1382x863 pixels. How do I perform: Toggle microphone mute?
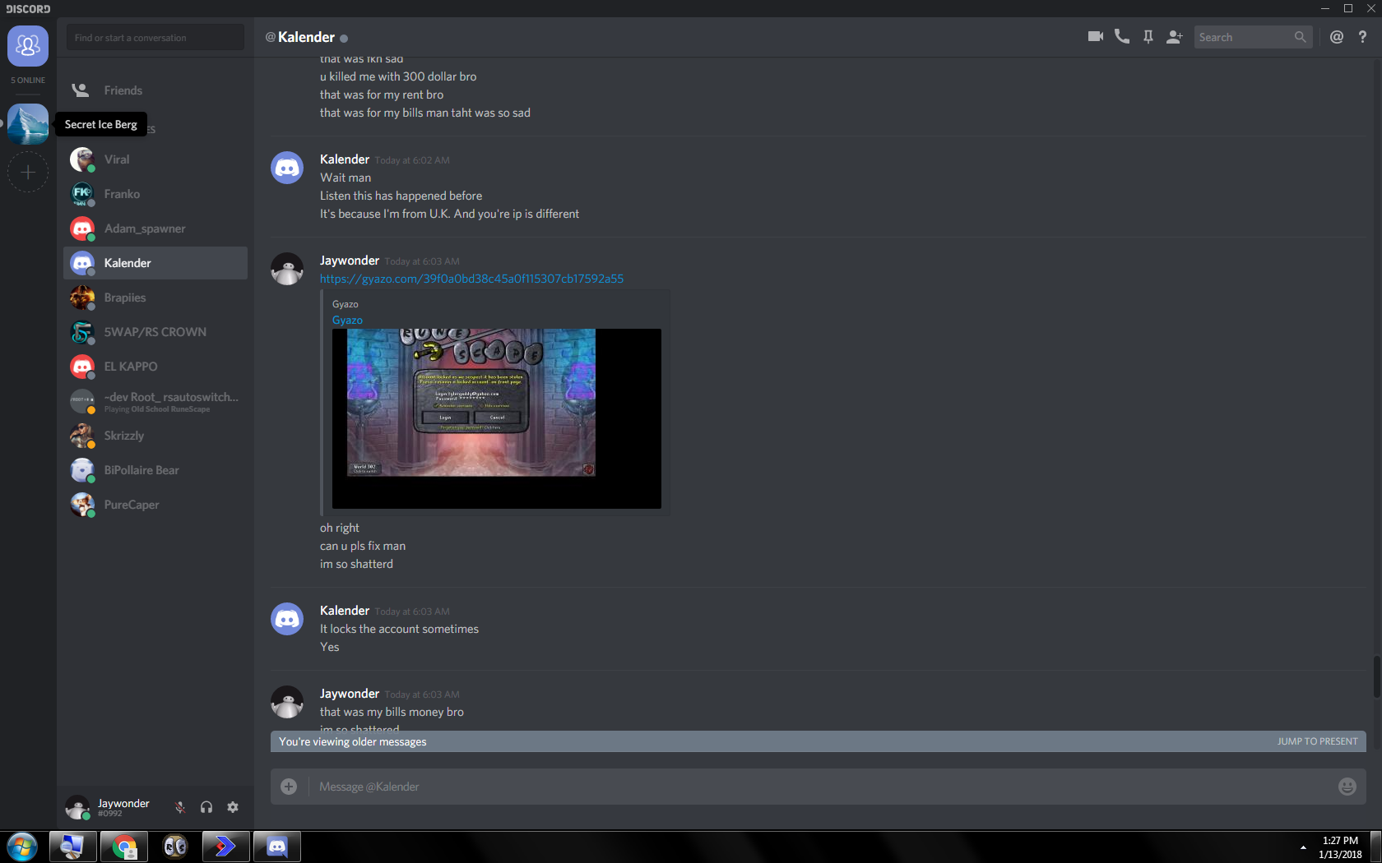180,807
